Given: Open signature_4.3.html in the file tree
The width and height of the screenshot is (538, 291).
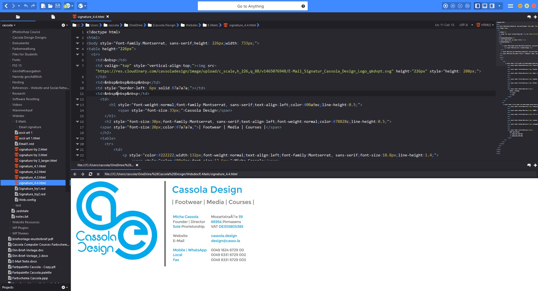Looking at the screenshot, I should click(32, 177).
